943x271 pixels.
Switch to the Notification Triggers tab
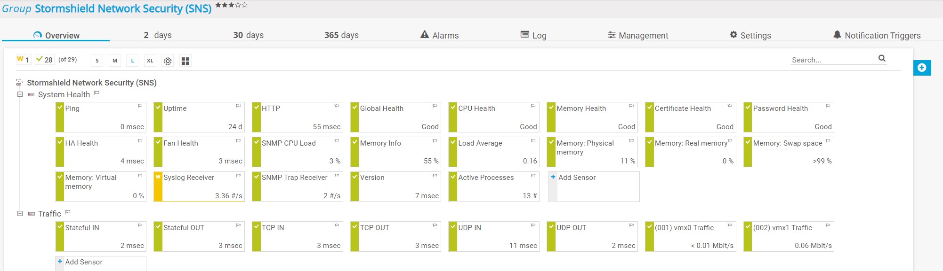click(877, 35)
